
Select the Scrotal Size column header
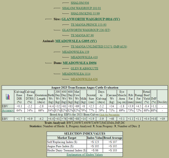point(91,97)
